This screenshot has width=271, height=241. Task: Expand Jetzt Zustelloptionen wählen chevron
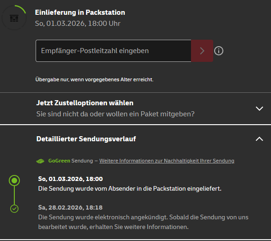(x=259, y=108)
